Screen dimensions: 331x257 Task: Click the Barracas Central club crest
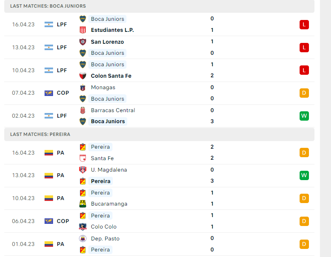83,110
